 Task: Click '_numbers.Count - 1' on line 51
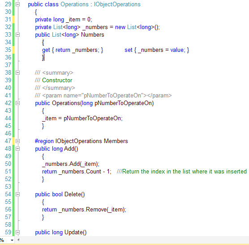coord(84,172)
